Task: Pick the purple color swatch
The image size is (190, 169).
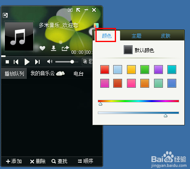Action: (x=158, y=70)
